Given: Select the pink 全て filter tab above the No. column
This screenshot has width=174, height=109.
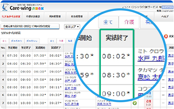Looking at the screenshot, I should point(4,41).
